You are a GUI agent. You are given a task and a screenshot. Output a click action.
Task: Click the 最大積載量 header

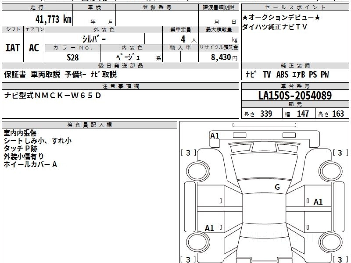tap(218, 30)
